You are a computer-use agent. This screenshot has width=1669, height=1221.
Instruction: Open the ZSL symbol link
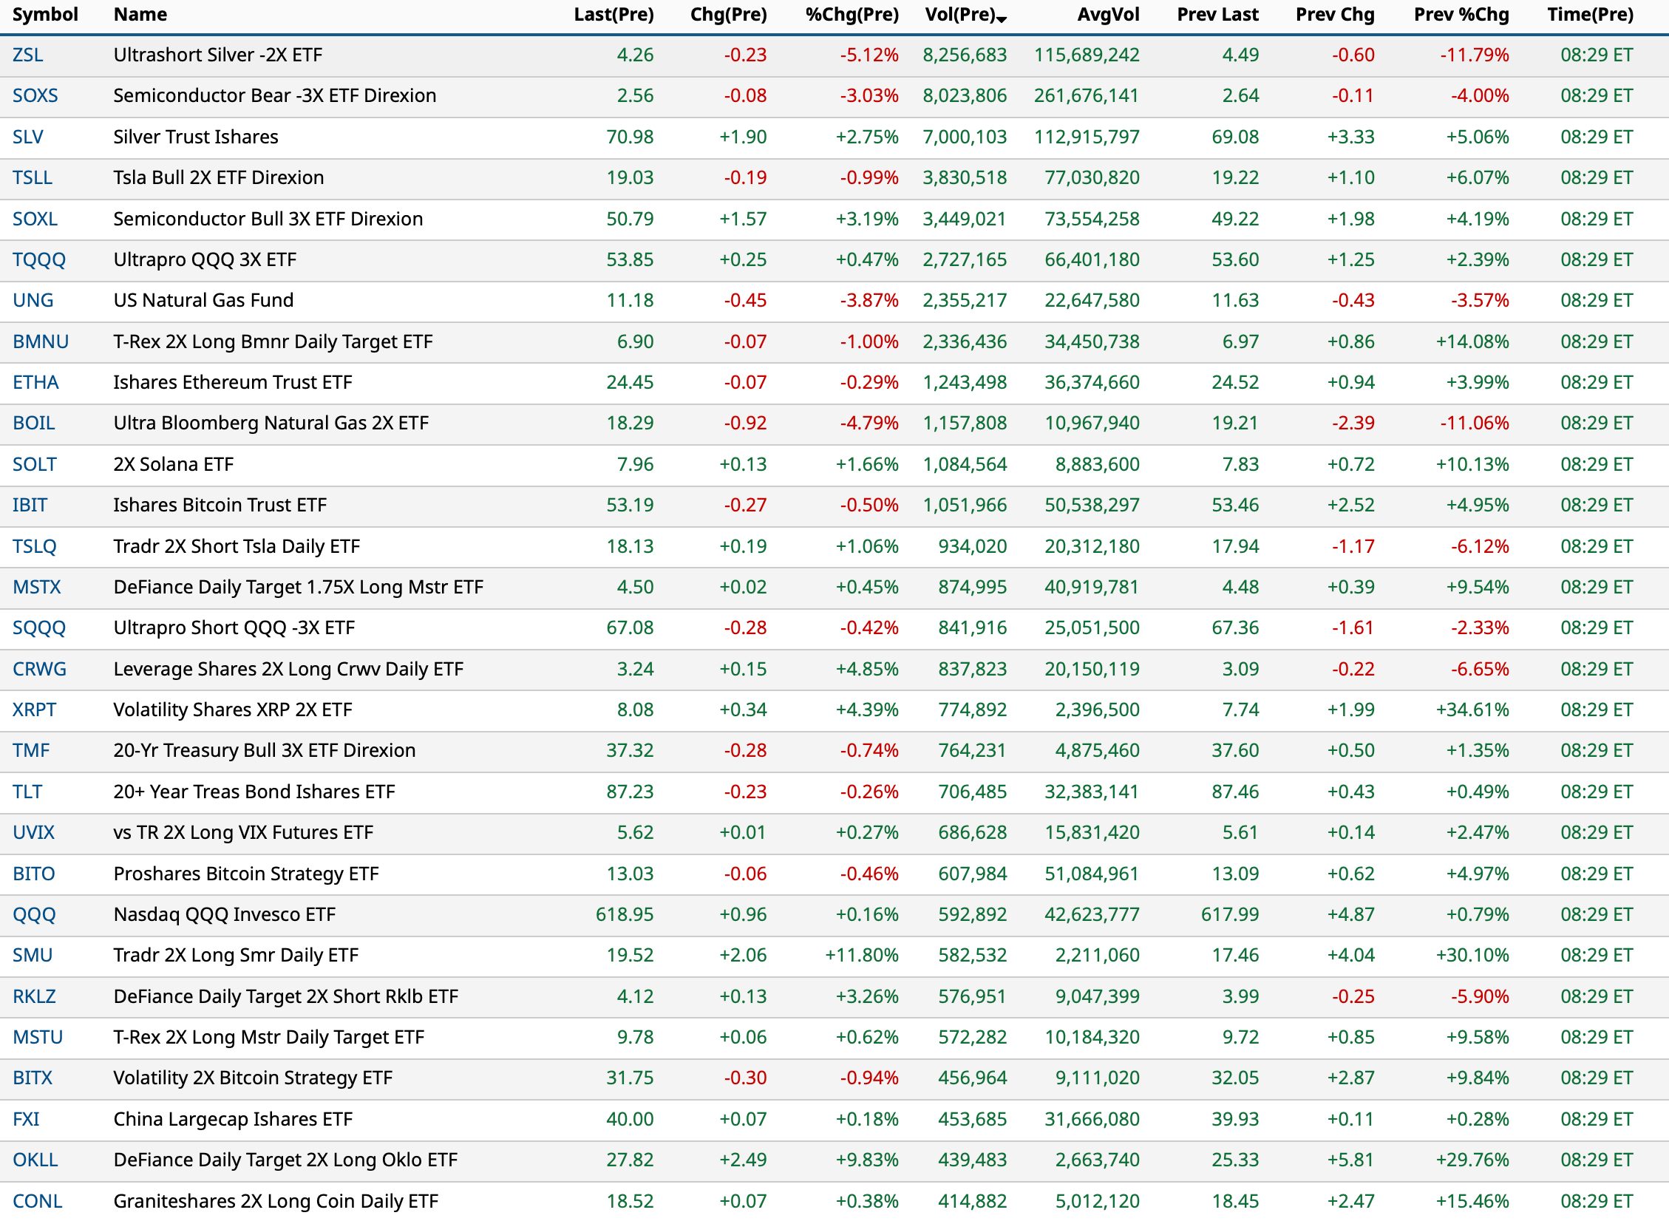tap(28, 55)
